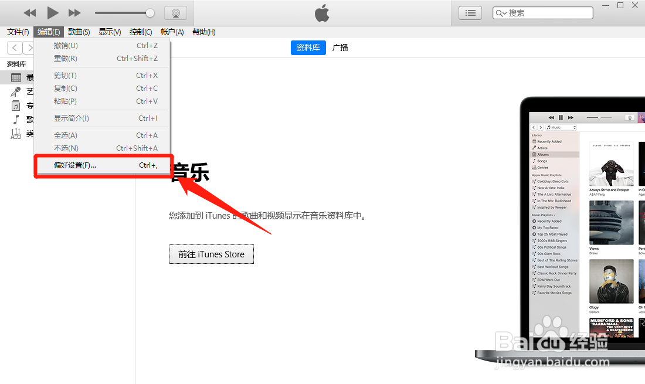Select the Artists microphone icon
This screenshot has height=384, width=645.
click(x=16, y=91)
